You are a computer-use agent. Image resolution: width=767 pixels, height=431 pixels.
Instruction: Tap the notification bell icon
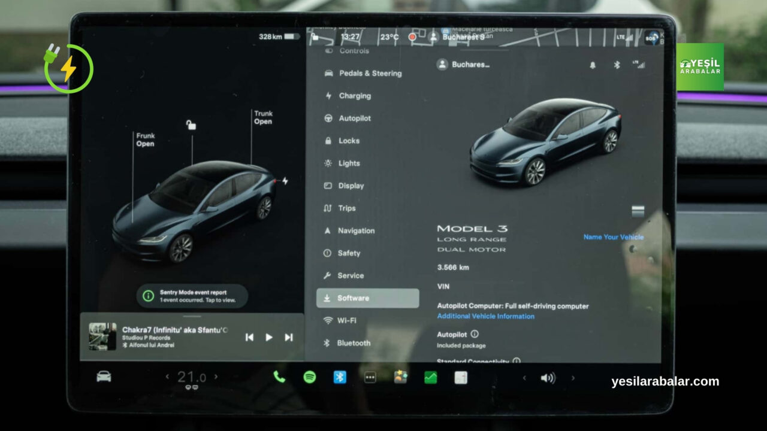click(593, 65)
